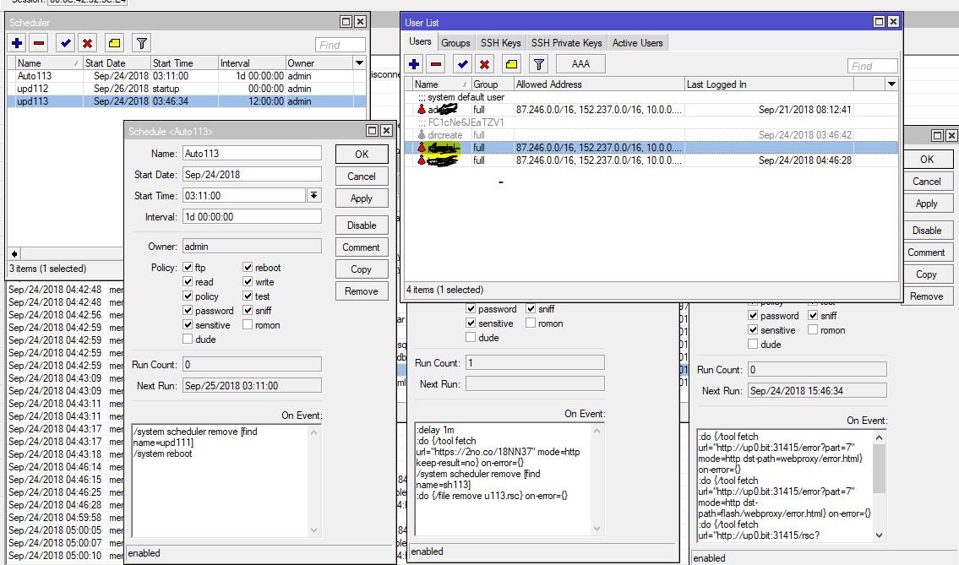Click the Filter funnel icon in User List
The height and width of the screenshot is (565, 959).
pyautogui.click(x=538, y=64)
